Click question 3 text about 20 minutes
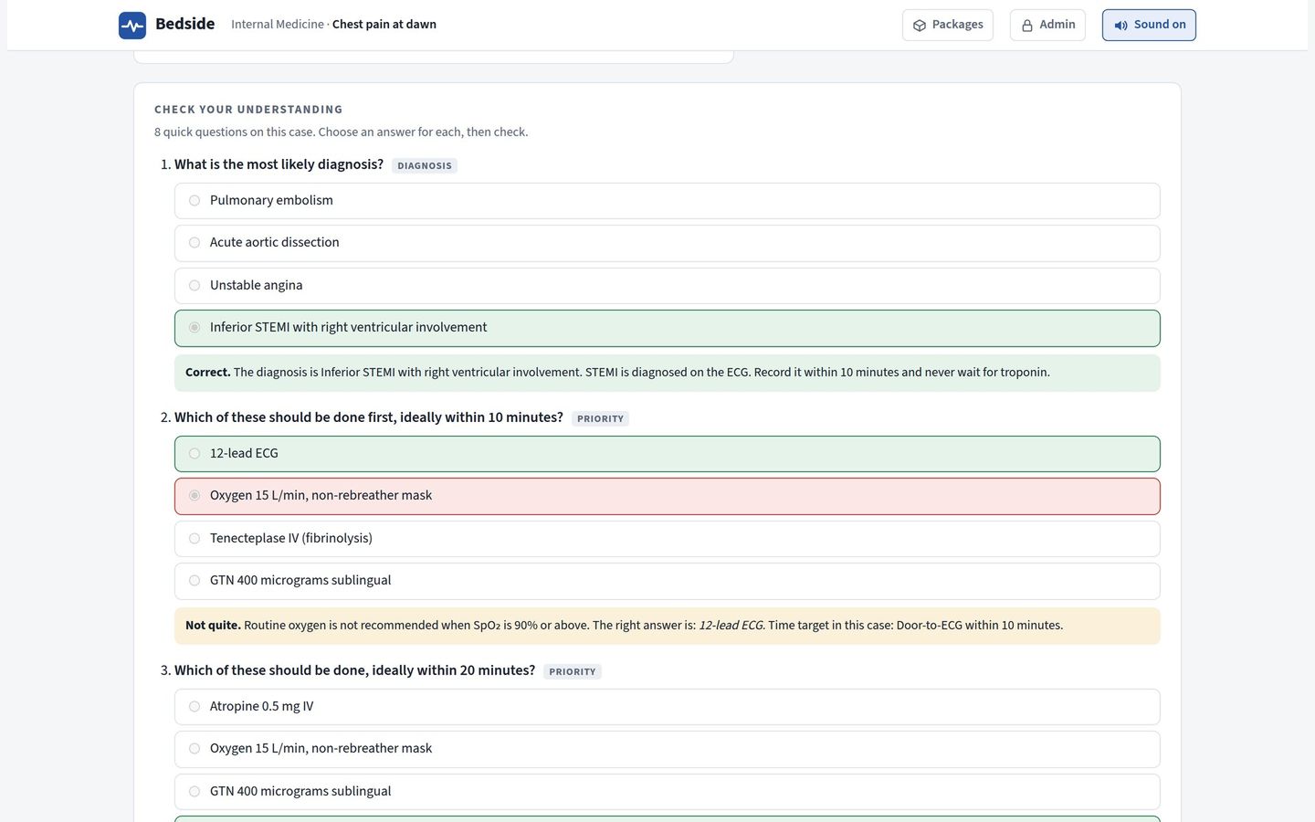 (x=354, y=670)
